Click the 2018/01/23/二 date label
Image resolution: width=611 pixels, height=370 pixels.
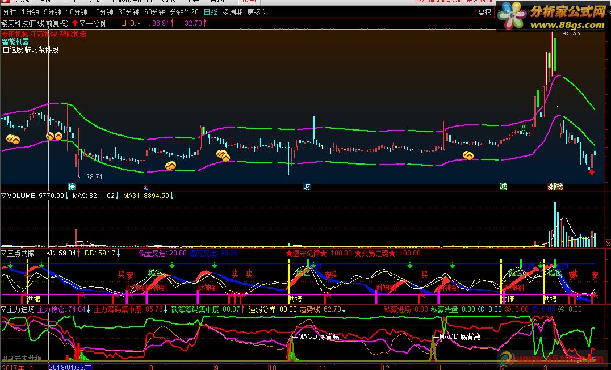(70, 367)
